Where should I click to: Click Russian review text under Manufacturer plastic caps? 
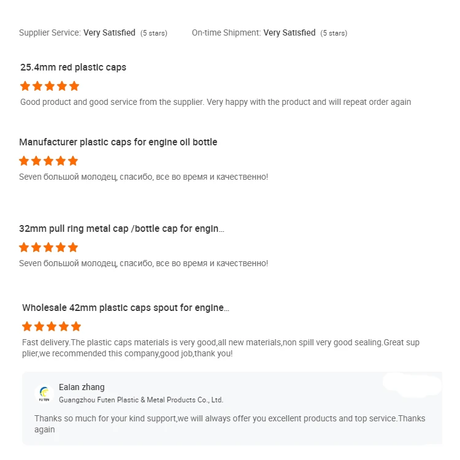tap(144, 177)
